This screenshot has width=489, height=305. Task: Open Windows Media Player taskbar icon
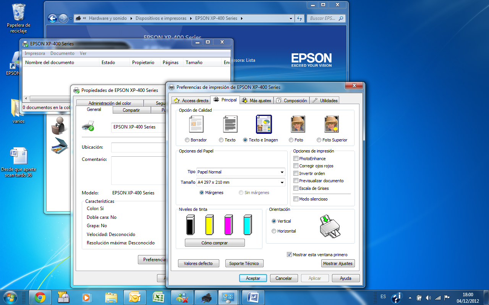coord(87,297)
